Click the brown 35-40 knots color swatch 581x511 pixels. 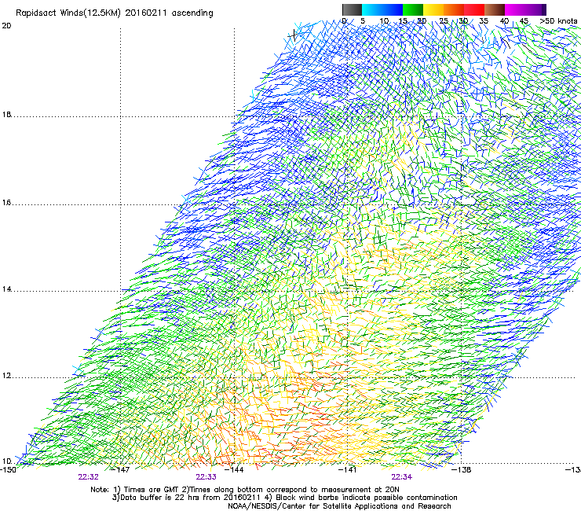click(x=495, y=9)
